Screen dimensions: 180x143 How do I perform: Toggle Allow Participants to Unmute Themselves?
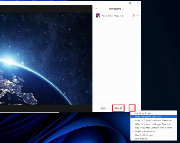tap(154, 120)
